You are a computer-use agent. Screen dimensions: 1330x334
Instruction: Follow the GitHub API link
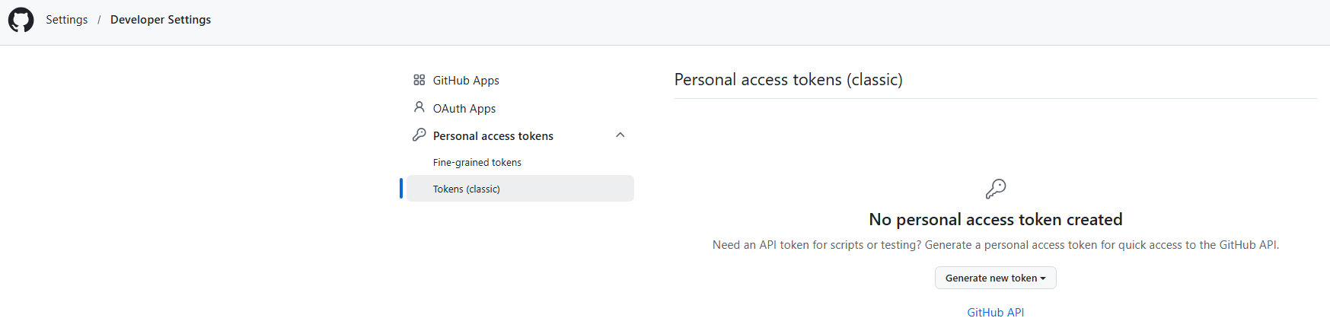pos(995,312)
